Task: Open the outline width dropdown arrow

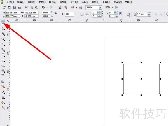Action: click(x=149, y=14)
